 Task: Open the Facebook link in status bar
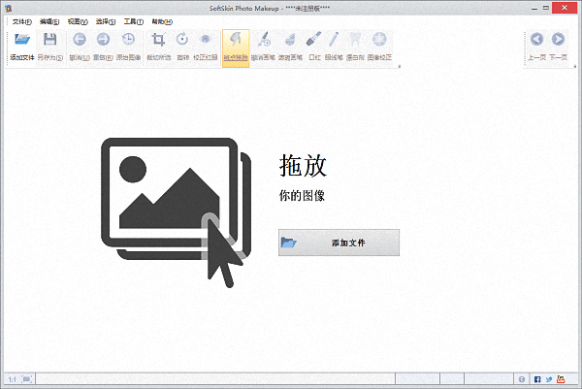coord(536,379)
